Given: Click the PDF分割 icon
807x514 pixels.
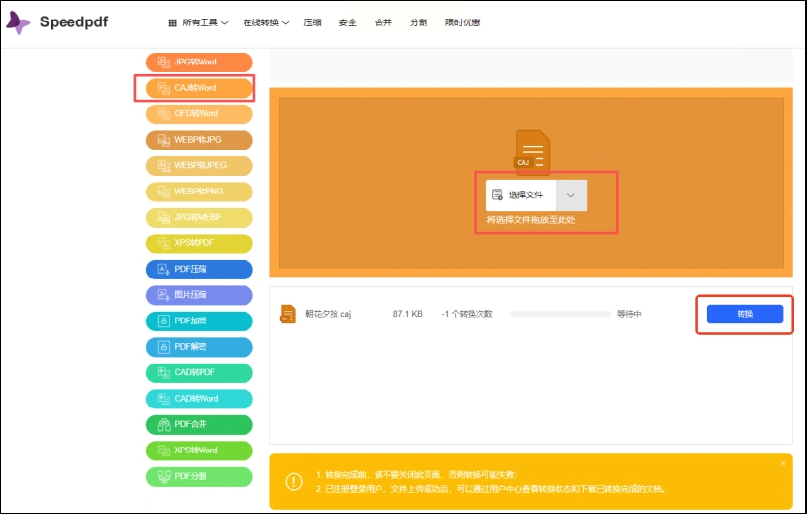Looking at the screenshot, I should pyautogui.click(x=163, y=477).
